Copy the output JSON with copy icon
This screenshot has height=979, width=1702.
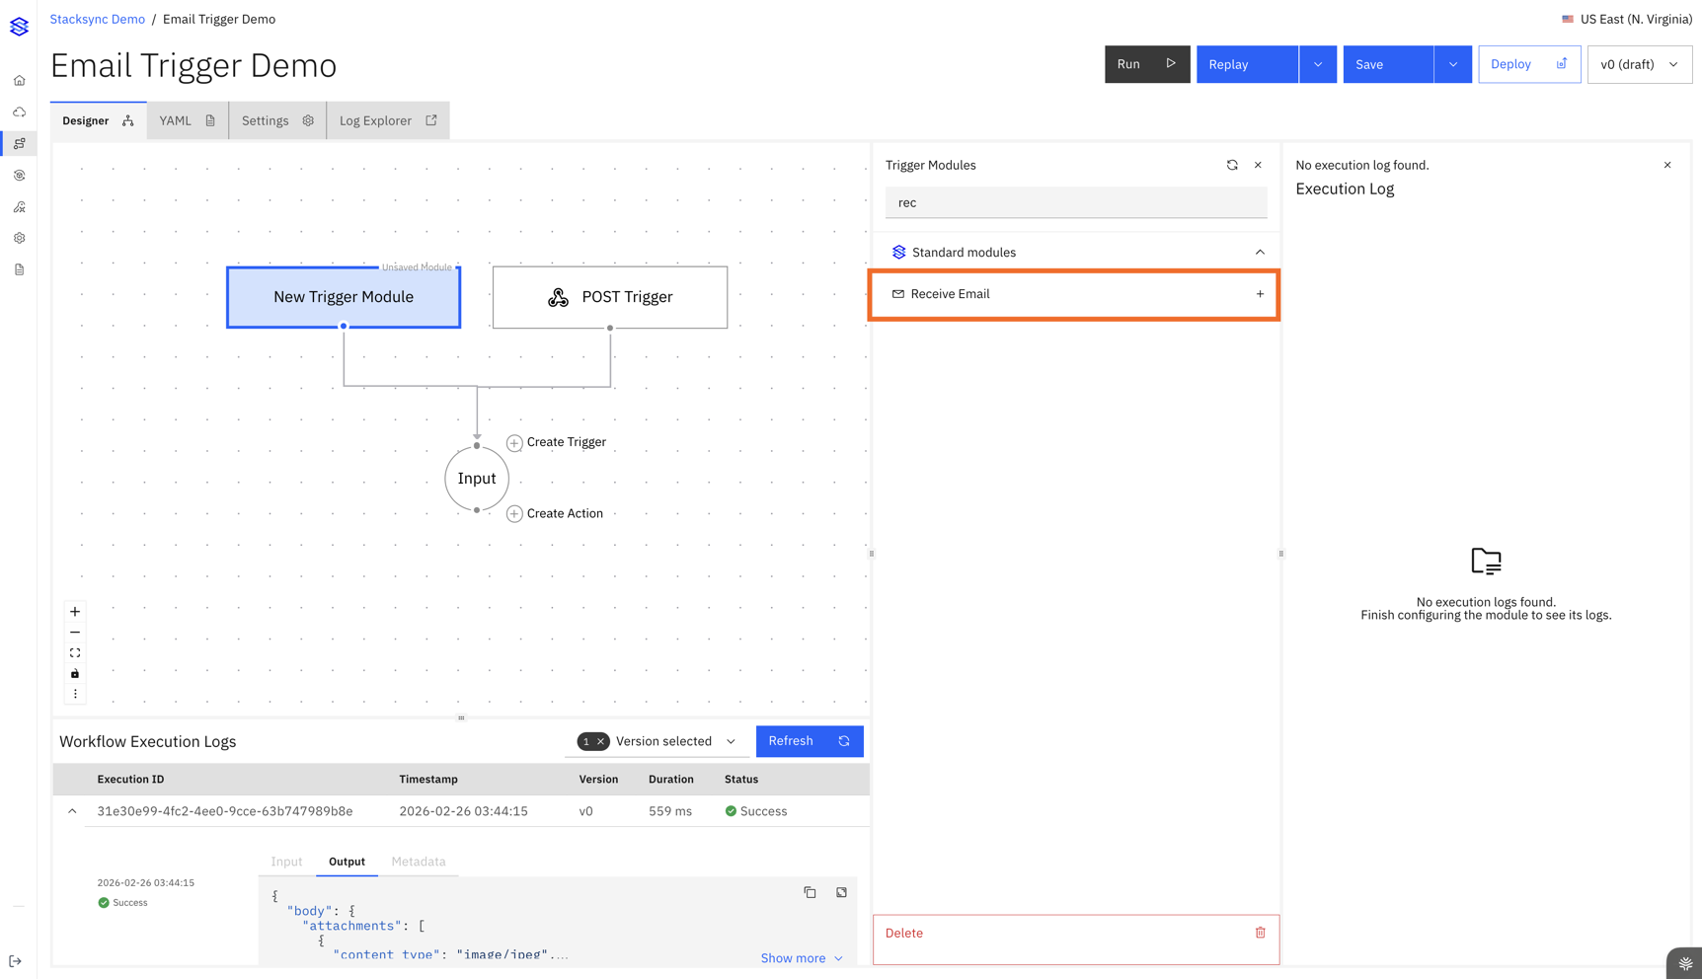(x=810, y=892)
